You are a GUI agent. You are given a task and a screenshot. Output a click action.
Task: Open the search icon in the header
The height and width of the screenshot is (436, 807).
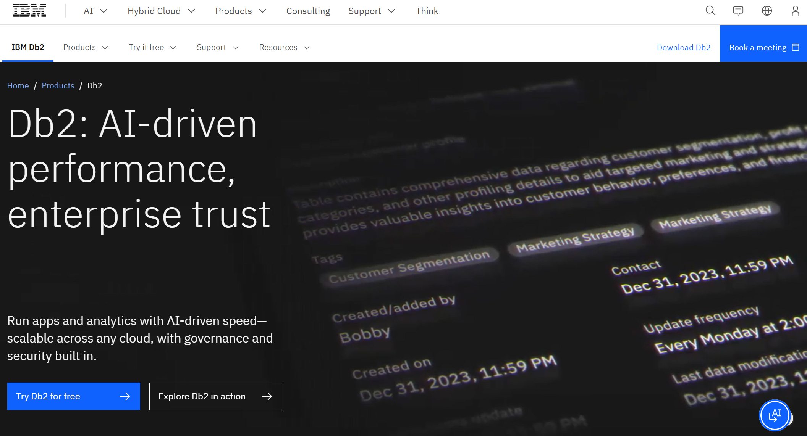point(710,11)
